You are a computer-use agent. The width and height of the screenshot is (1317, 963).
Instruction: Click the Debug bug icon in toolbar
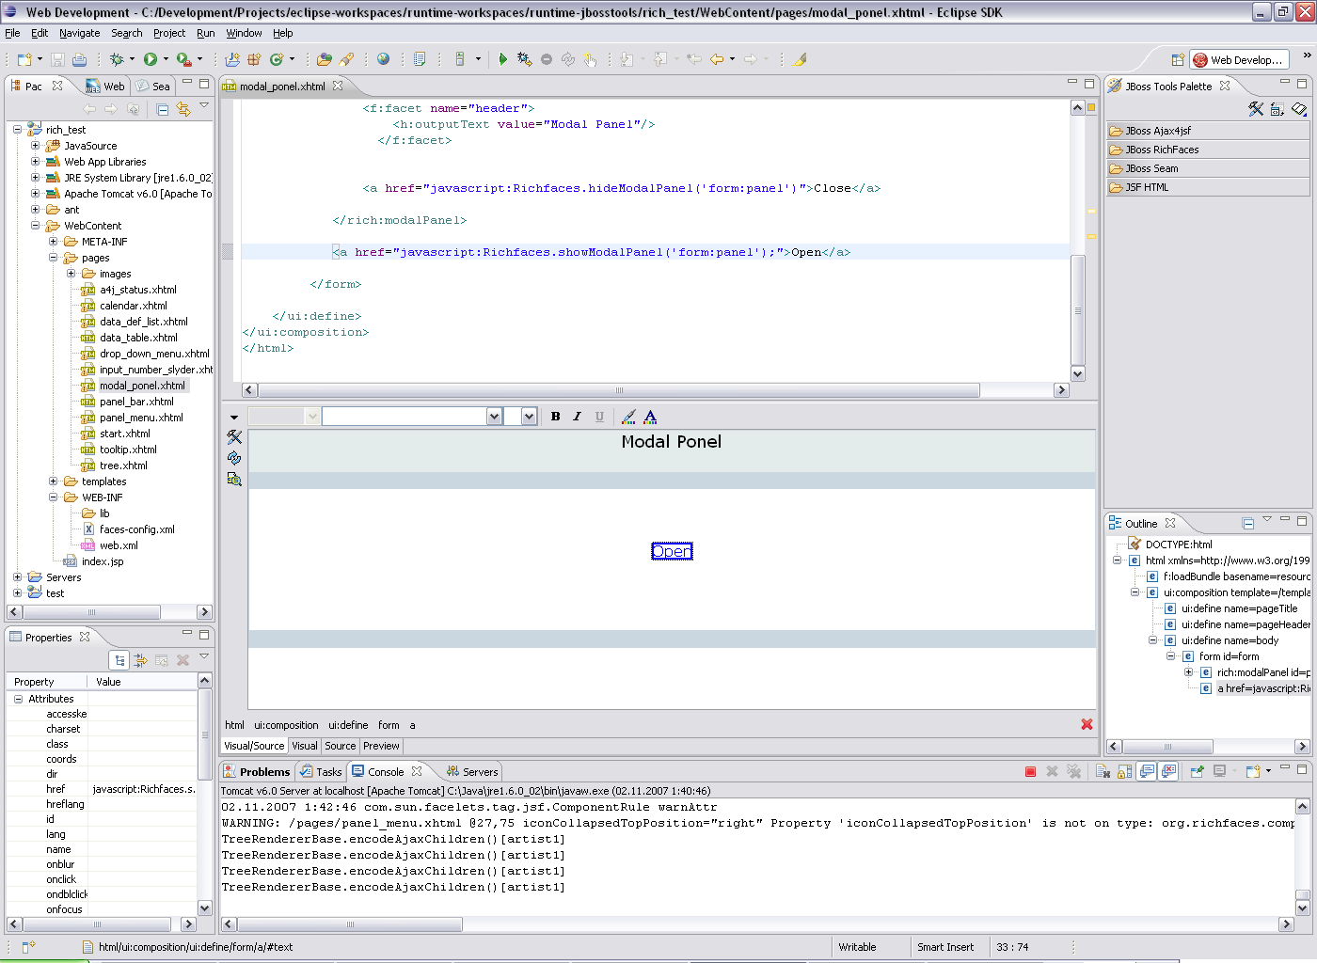click(117, 59)
